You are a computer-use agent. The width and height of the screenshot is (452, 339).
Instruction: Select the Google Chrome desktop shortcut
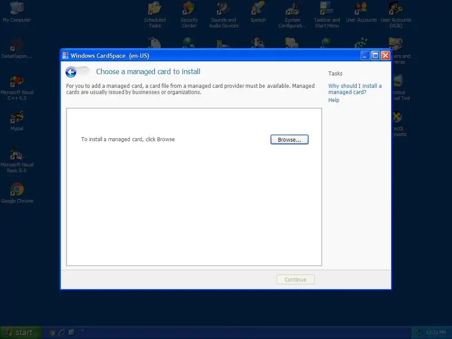click(x=17, y=193)
